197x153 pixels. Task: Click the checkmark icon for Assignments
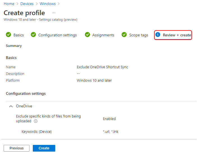pos(87,35)
